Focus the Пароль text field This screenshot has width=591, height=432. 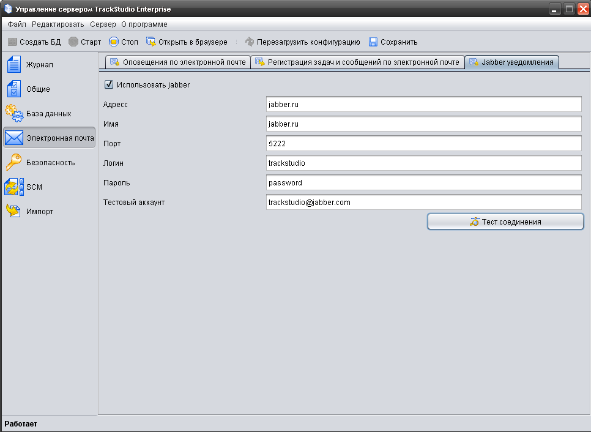(423, 183)
